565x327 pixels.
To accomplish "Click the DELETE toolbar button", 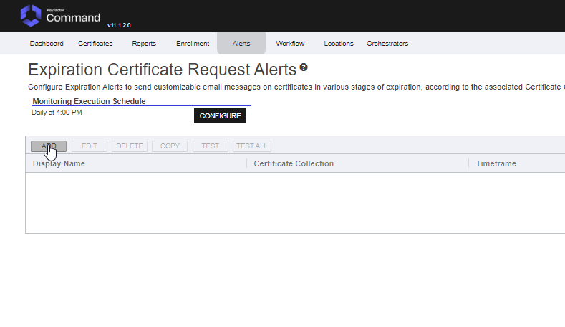I will pos(130,146).
